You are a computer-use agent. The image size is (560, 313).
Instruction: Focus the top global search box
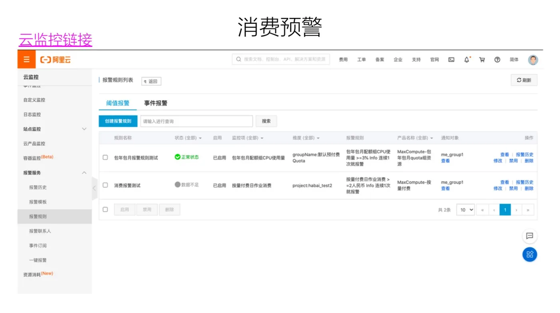(x=281, y=59)
